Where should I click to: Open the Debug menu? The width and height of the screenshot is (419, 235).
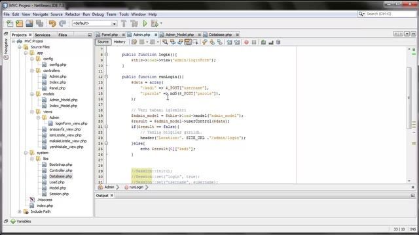98,14
